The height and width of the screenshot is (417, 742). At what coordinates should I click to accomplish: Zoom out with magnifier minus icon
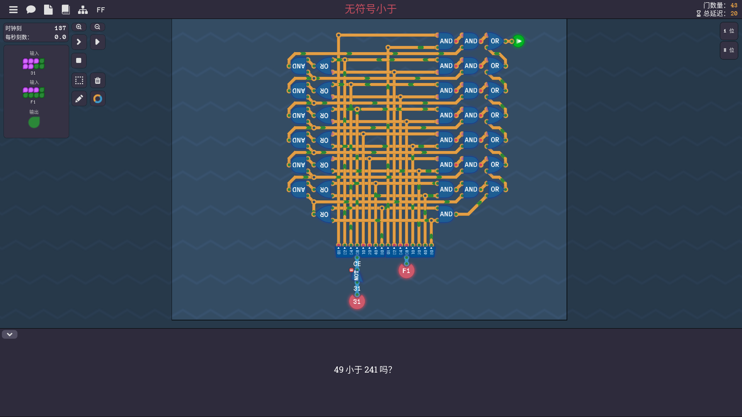click(x=97, y=27)
